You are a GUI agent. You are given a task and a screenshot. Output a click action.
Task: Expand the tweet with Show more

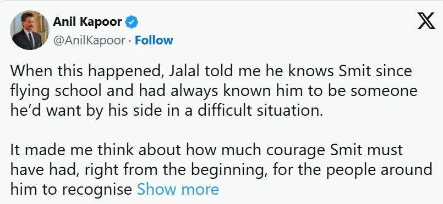coord(178,189)
